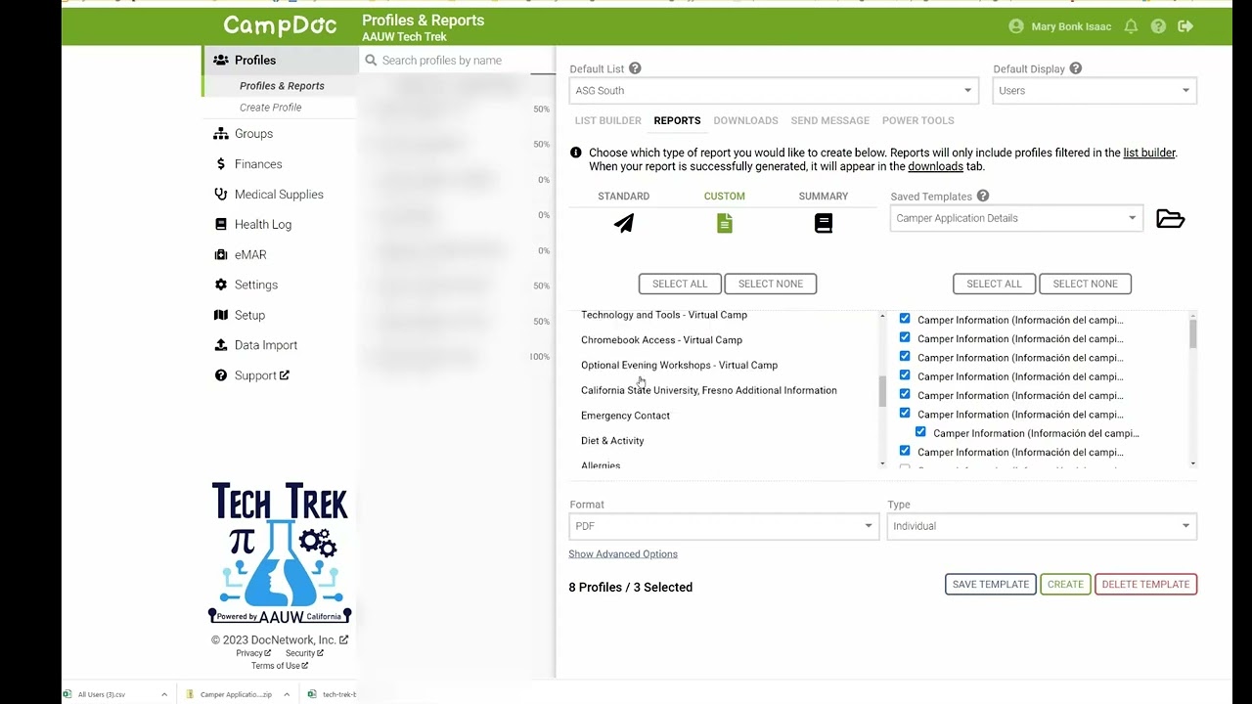Screen dimensions: 1252x704
Task: Expand Show Advanced Options
Action: tap(623, 554)
